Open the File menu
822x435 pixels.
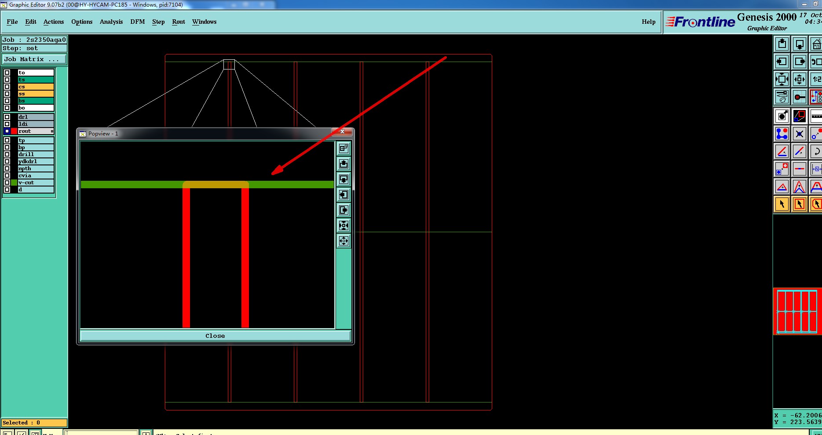[12, 22]
